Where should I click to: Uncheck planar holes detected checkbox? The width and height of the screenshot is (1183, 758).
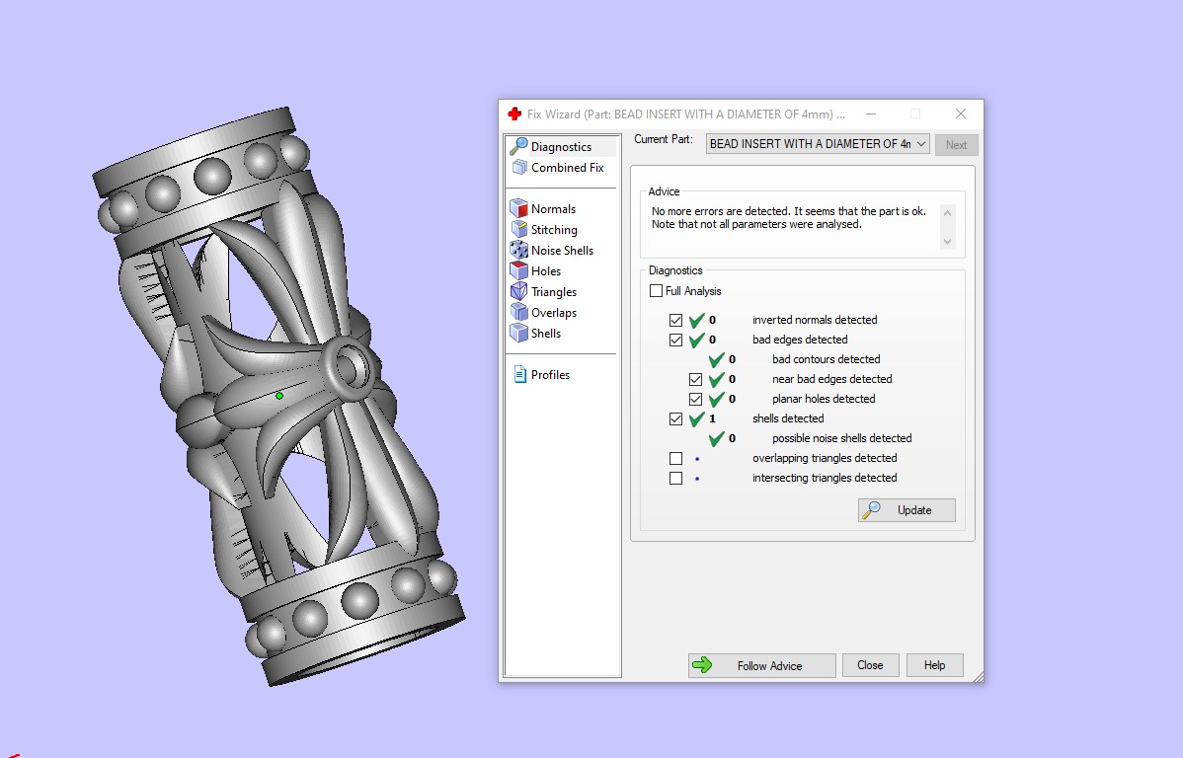[695, 399]
